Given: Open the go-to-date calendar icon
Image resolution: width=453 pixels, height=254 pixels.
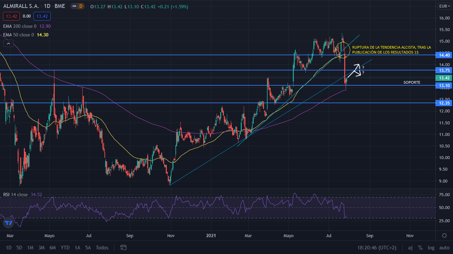Looking at the screenshot, I should (x=123, y=247).
